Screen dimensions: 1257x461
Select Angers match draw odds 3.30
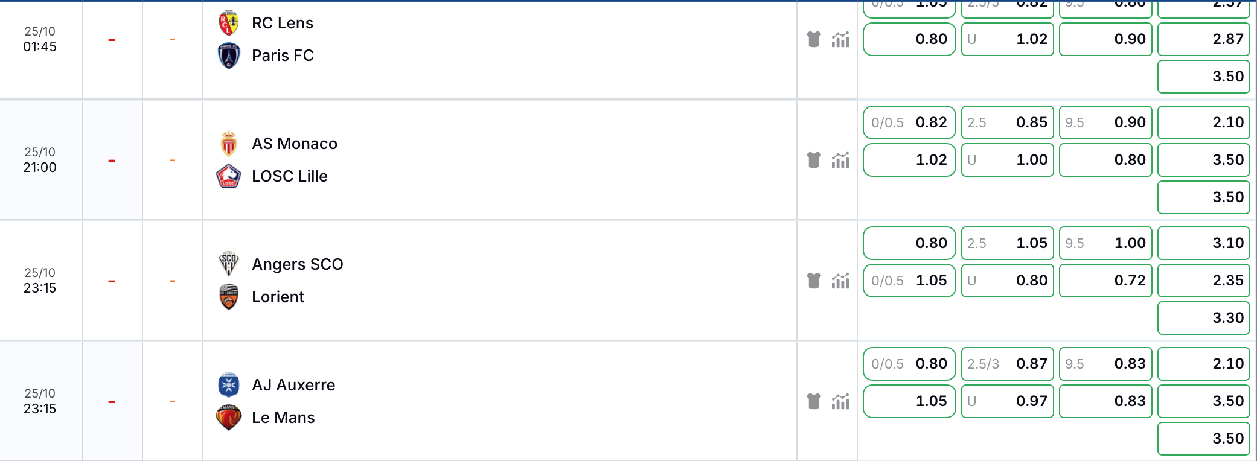point(1204,318)
